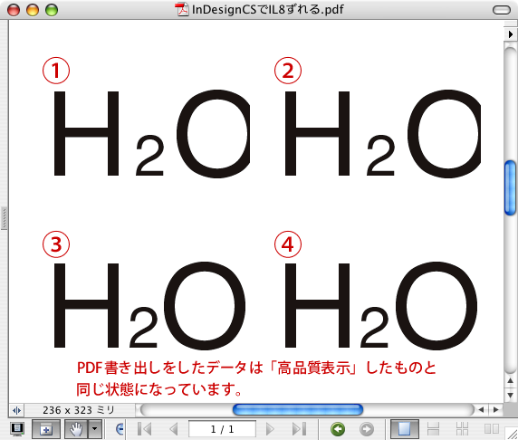This screenshot has width=518, height=440.
Task: Select the Hand tool
Action: tap(76, 429)
